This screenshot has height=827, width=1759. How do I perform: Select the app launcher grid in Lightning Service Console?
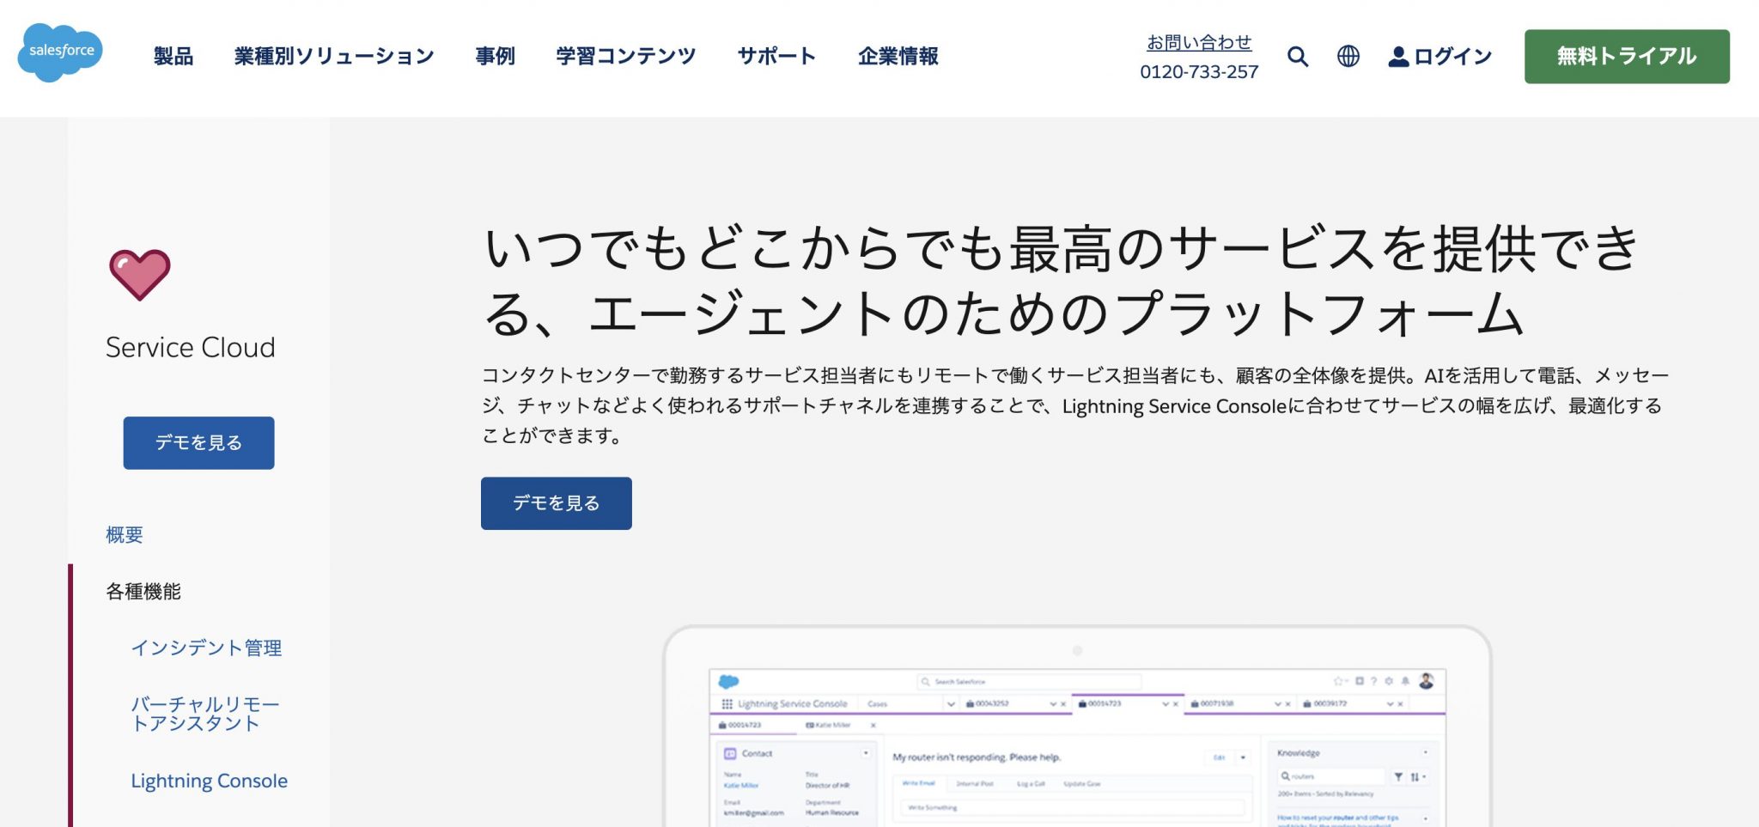[x=726, y=703]
